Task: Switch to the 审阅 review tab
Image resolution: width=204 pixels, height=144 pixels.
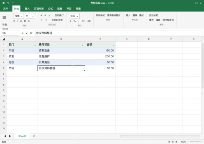Action: point(69,8)
